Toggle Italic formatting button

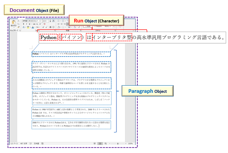[27, 24]
